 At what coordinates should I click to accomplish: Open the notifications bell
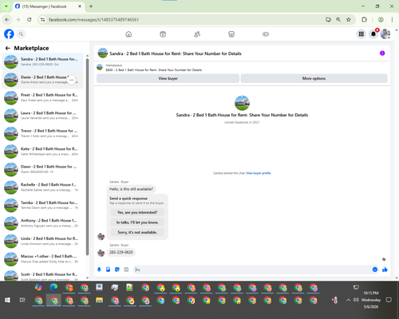tap(373, 34)
